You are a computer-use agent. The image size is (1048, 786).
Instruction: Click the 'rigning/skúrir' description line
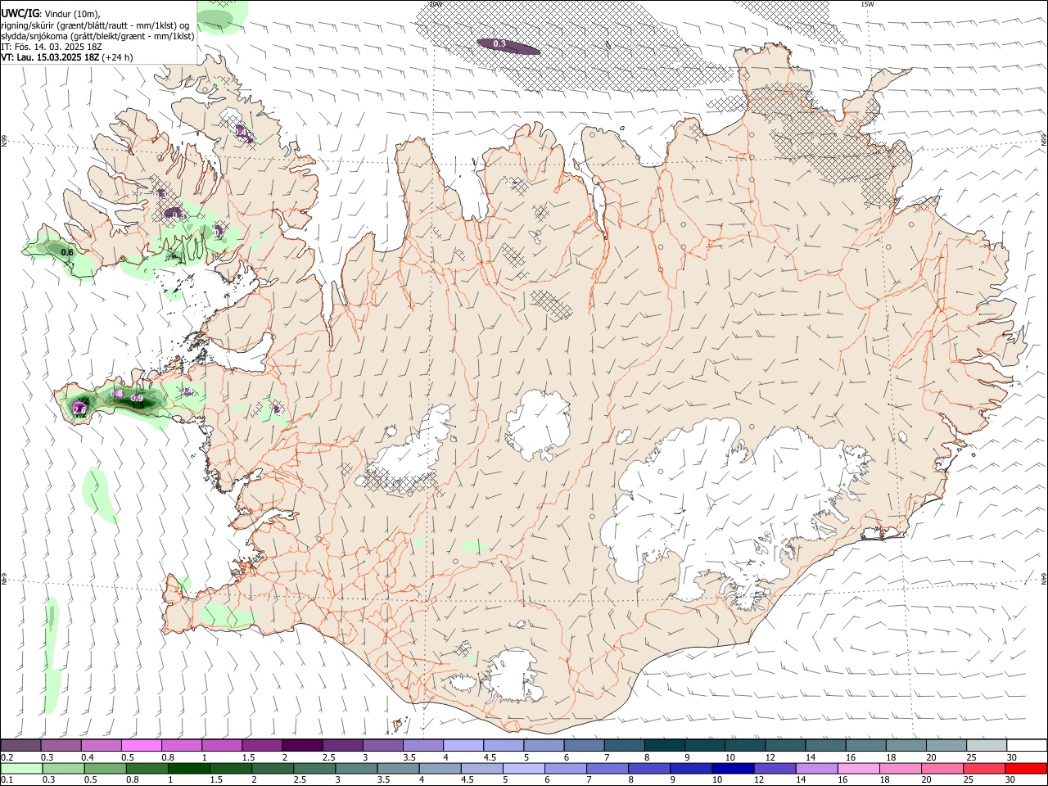[95, 25]
